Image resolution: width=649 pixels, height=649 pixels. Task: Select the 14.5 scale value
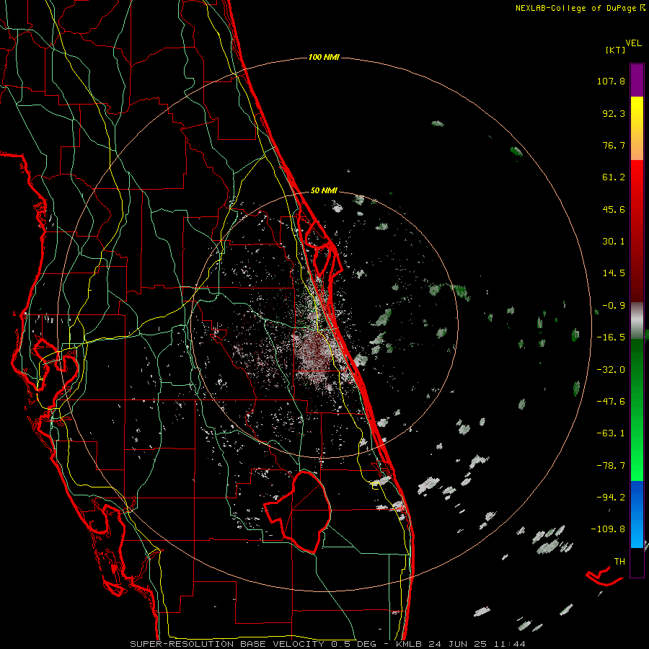(x=614, y=273)
